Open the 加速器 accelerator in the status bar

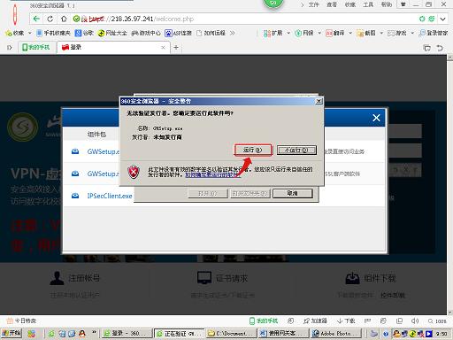[x=315, y=321]
